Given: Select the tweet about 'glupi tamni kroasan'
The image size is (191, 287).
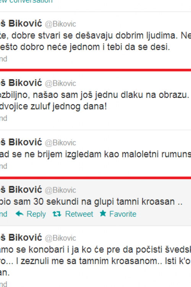Looking at the screenshot, I should pyautogui.click(x=95, y=202).
